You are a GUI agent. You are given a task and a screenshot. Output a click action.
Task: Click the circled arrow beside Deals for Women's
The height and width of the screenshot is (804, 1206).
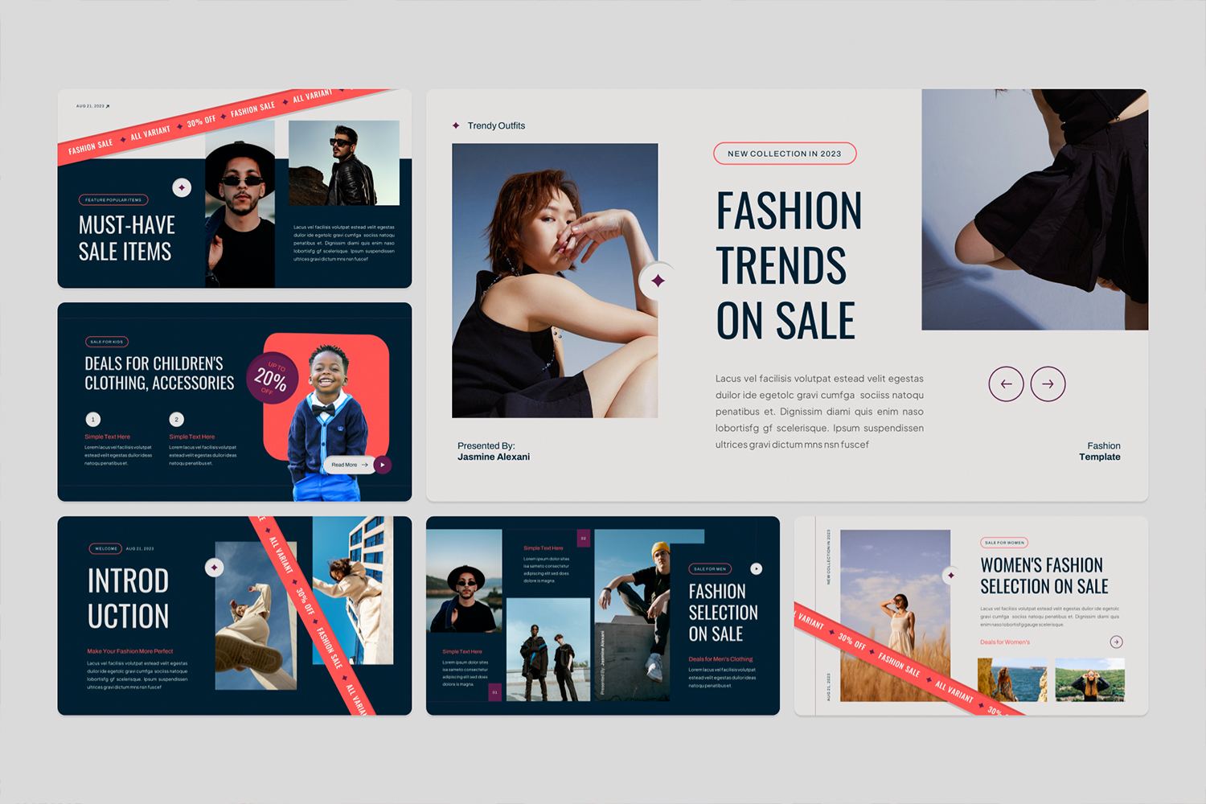tap(1116, 642)
